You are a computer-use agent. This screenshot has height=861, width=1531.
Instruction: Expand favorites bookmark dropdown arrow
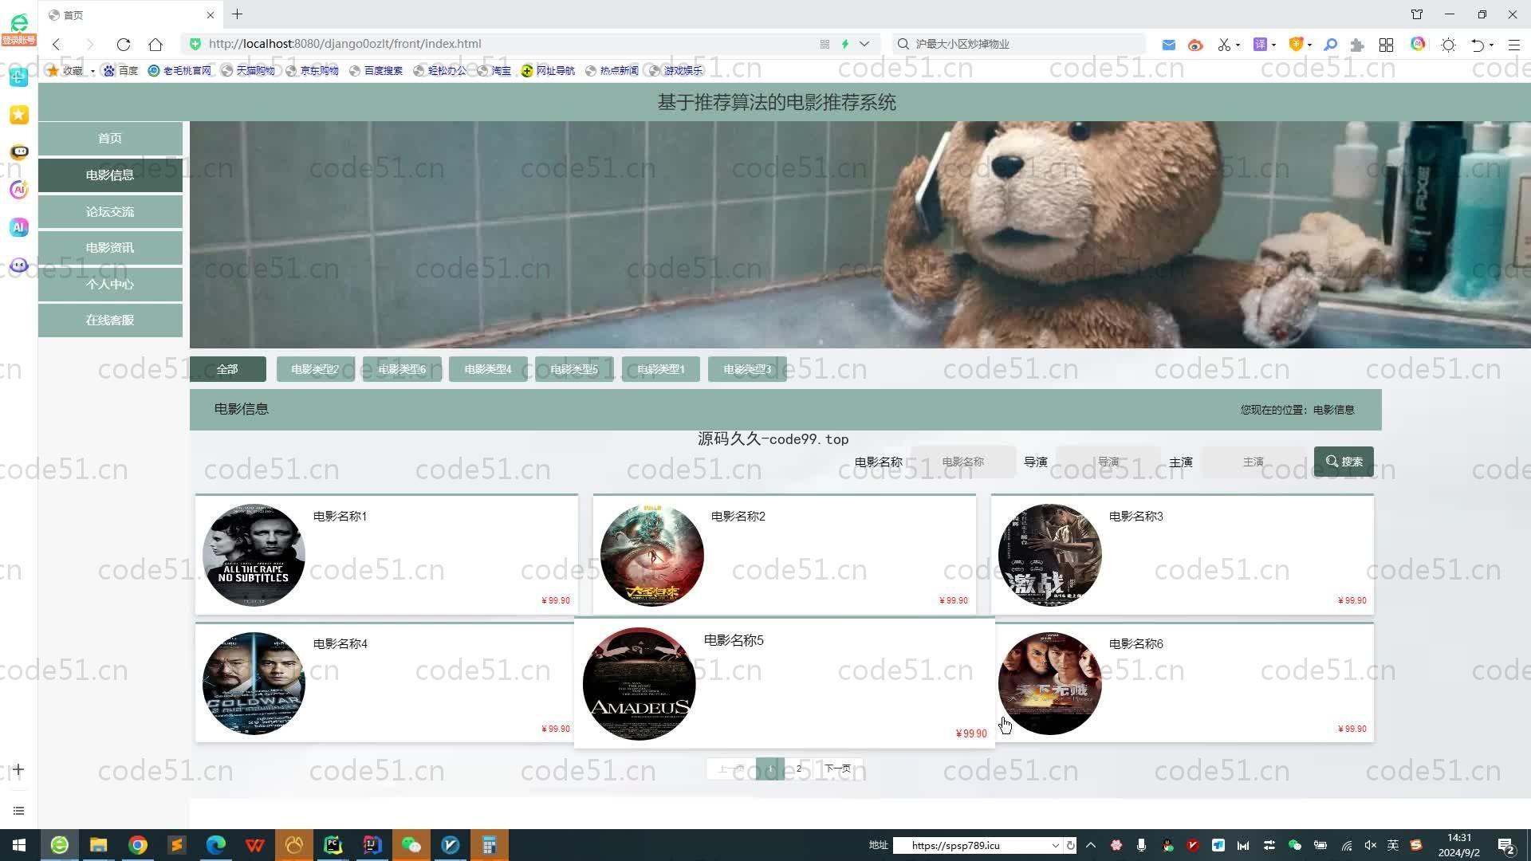coord(92,71)
